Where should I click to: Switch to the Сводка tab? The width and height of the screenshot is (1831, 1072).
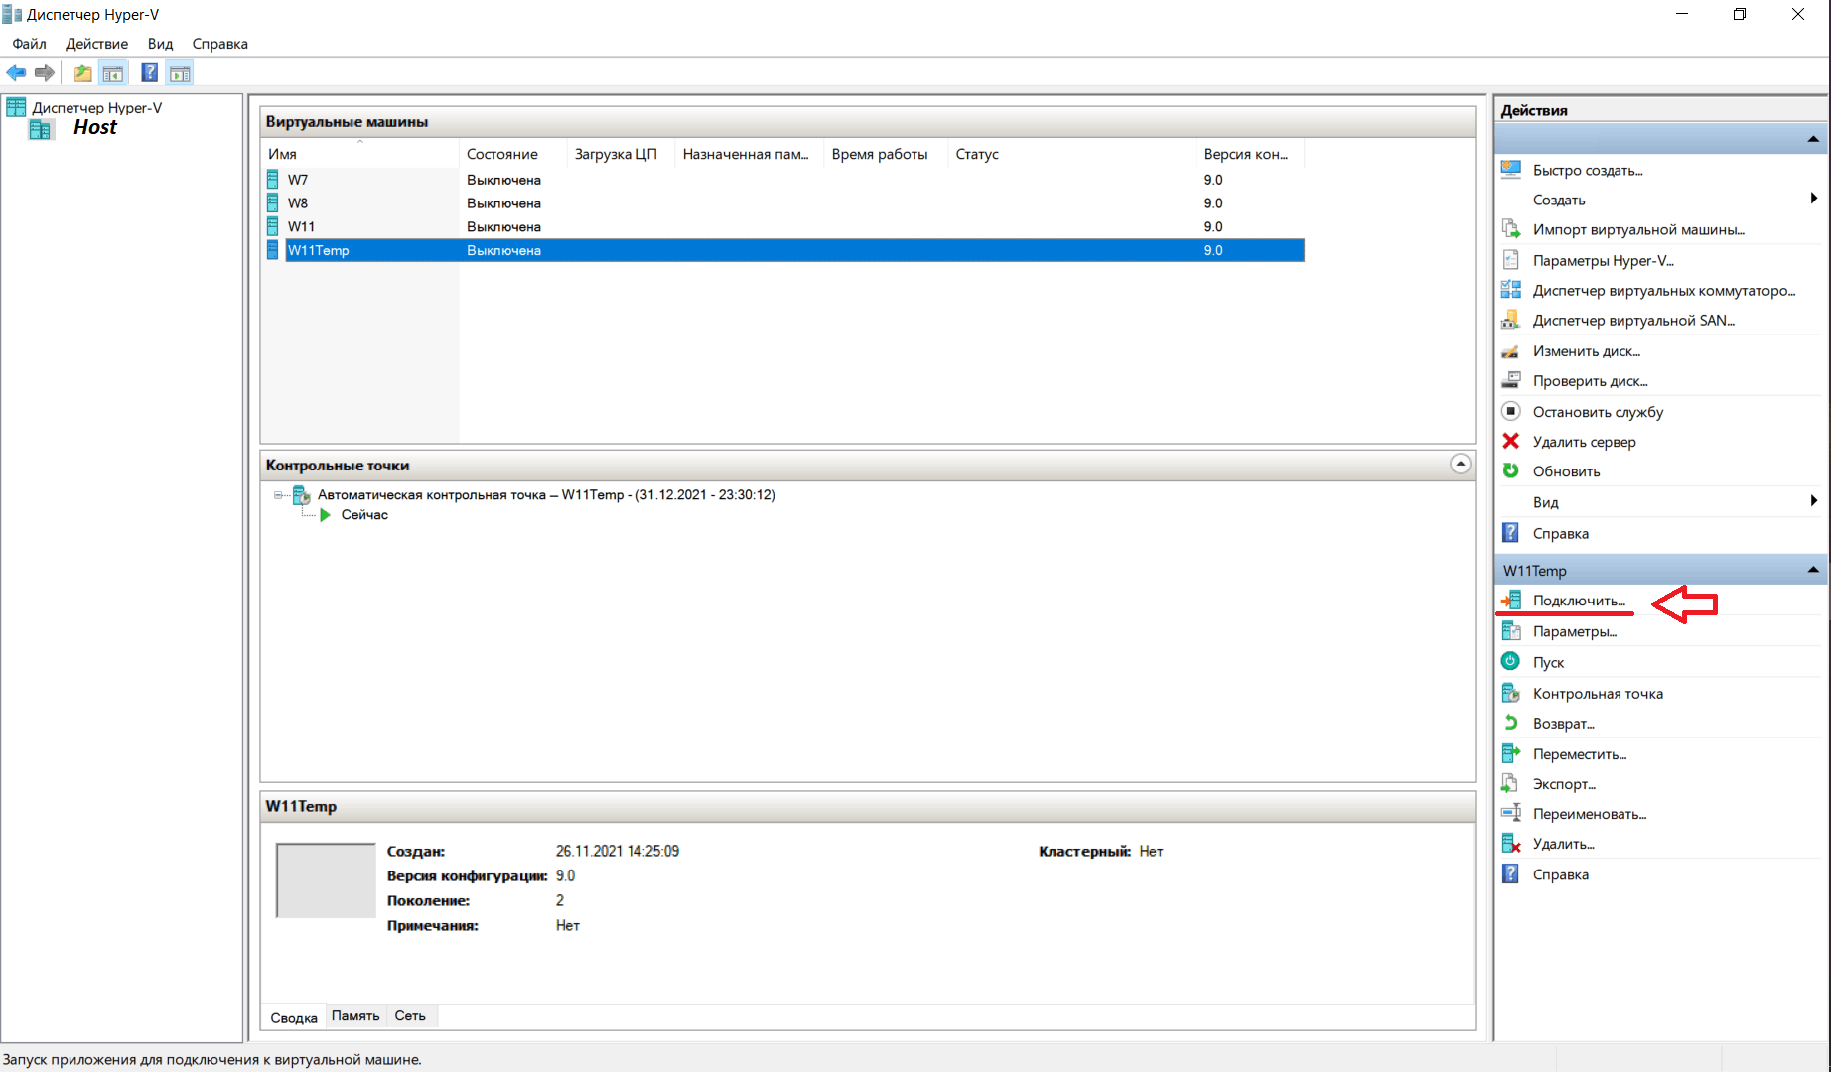pyautogui.click(x=294, y=1017)
